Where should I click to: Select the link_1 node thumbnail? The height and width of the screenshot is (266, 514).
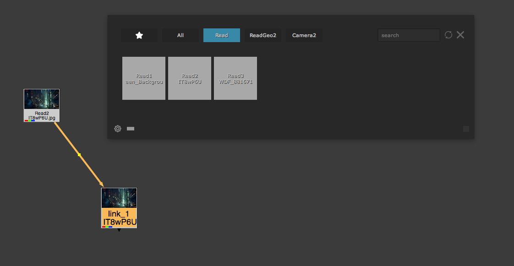click(119, 198)
